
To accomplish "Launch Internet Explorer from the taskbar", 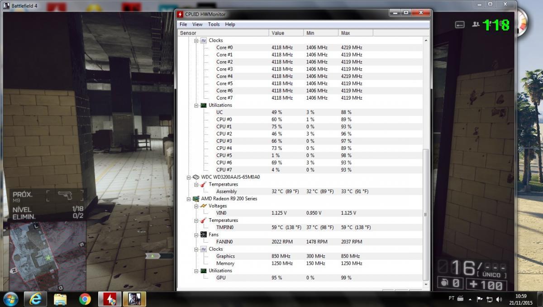I will coord(35,298).
